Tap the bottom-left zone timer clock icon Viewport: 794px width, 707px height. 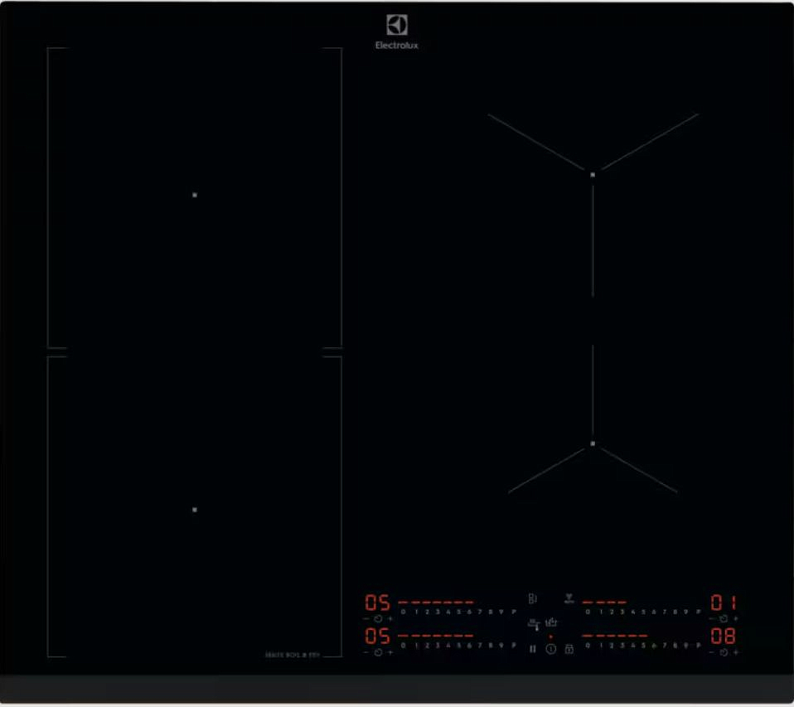point(378,651)
